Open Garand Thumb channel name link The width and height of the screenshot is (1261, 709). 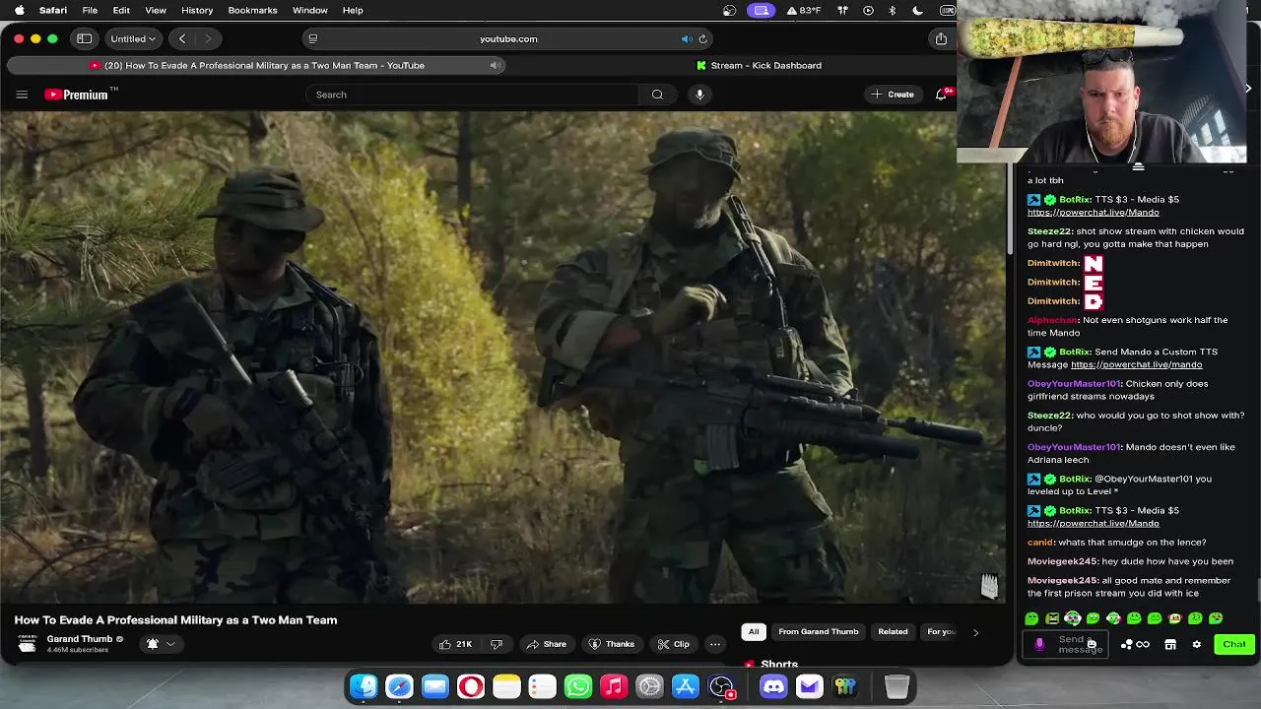click(80, 639)
